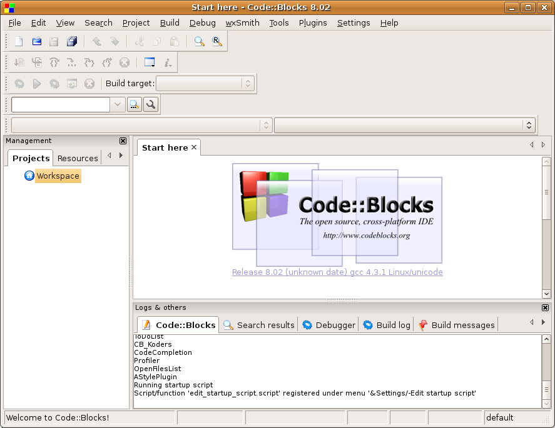Click the Find magnifier icon
The image size is (555, 428).
coord(199,42)
